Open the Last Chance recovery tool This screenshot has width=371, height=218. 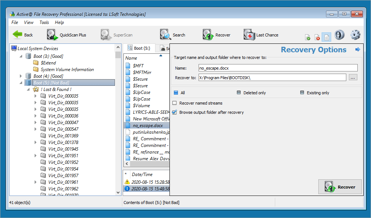pos(261,35)
